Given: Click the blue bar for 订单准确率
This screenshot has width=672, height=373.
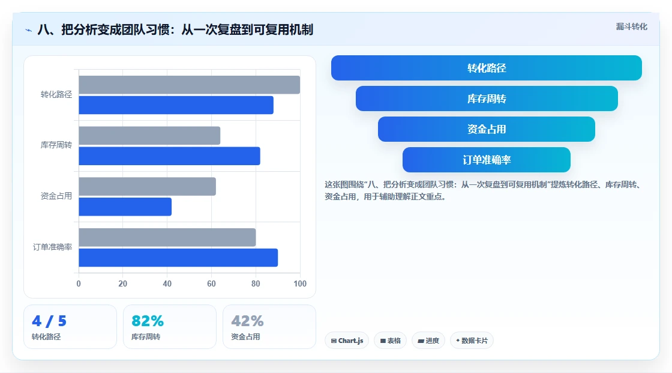Looking at the screenshot, I should pyautogui.click(x=178, y=258).
